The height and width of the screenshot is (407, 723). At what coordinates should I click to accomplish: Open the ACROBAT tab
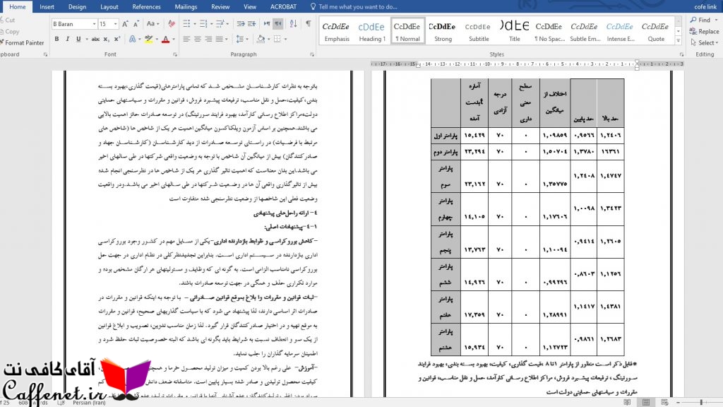click(283, 6)
